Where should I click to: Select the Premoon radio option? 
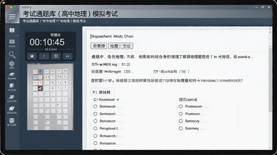click(x=181, y=114)
